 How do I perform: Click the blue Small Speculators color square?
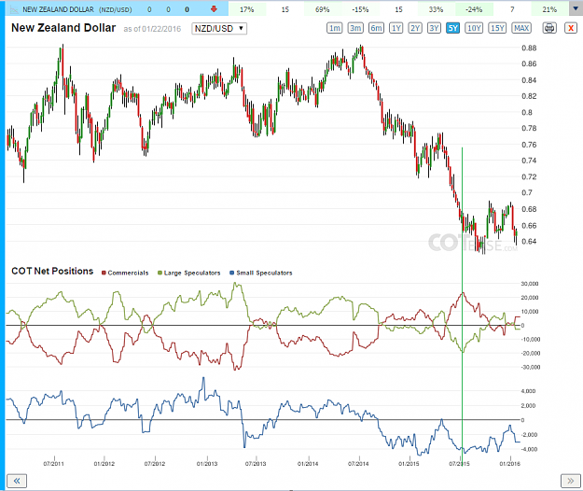click(x=232, y=273)
